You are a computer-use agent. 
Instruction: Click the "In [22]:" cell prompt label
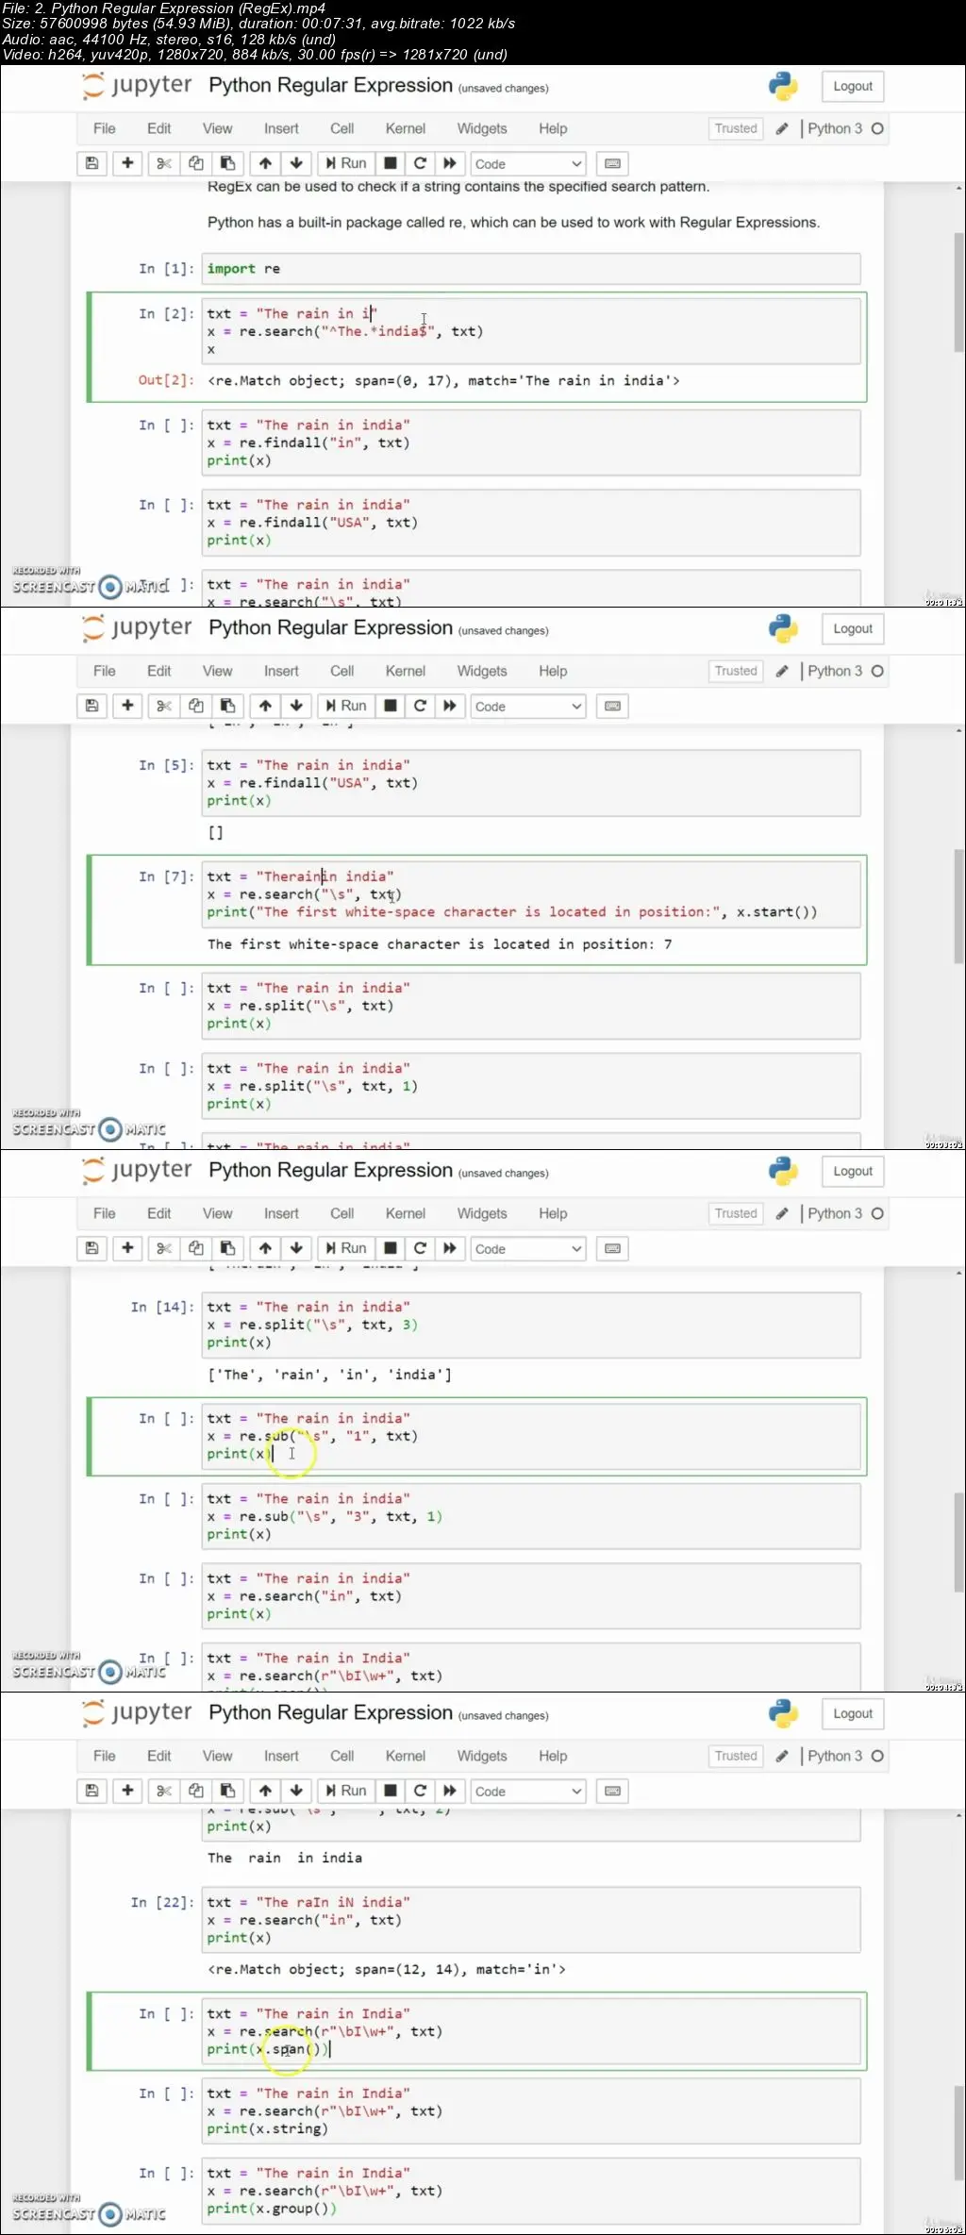tap(162, 1902)
